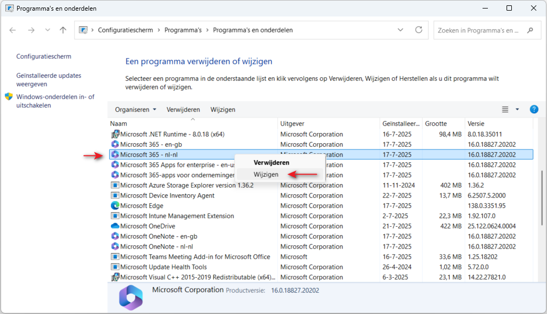Click the Microsoft OneNote - nl-nl icon
Screen dimensions: 547x314
(x=115, y=246)
